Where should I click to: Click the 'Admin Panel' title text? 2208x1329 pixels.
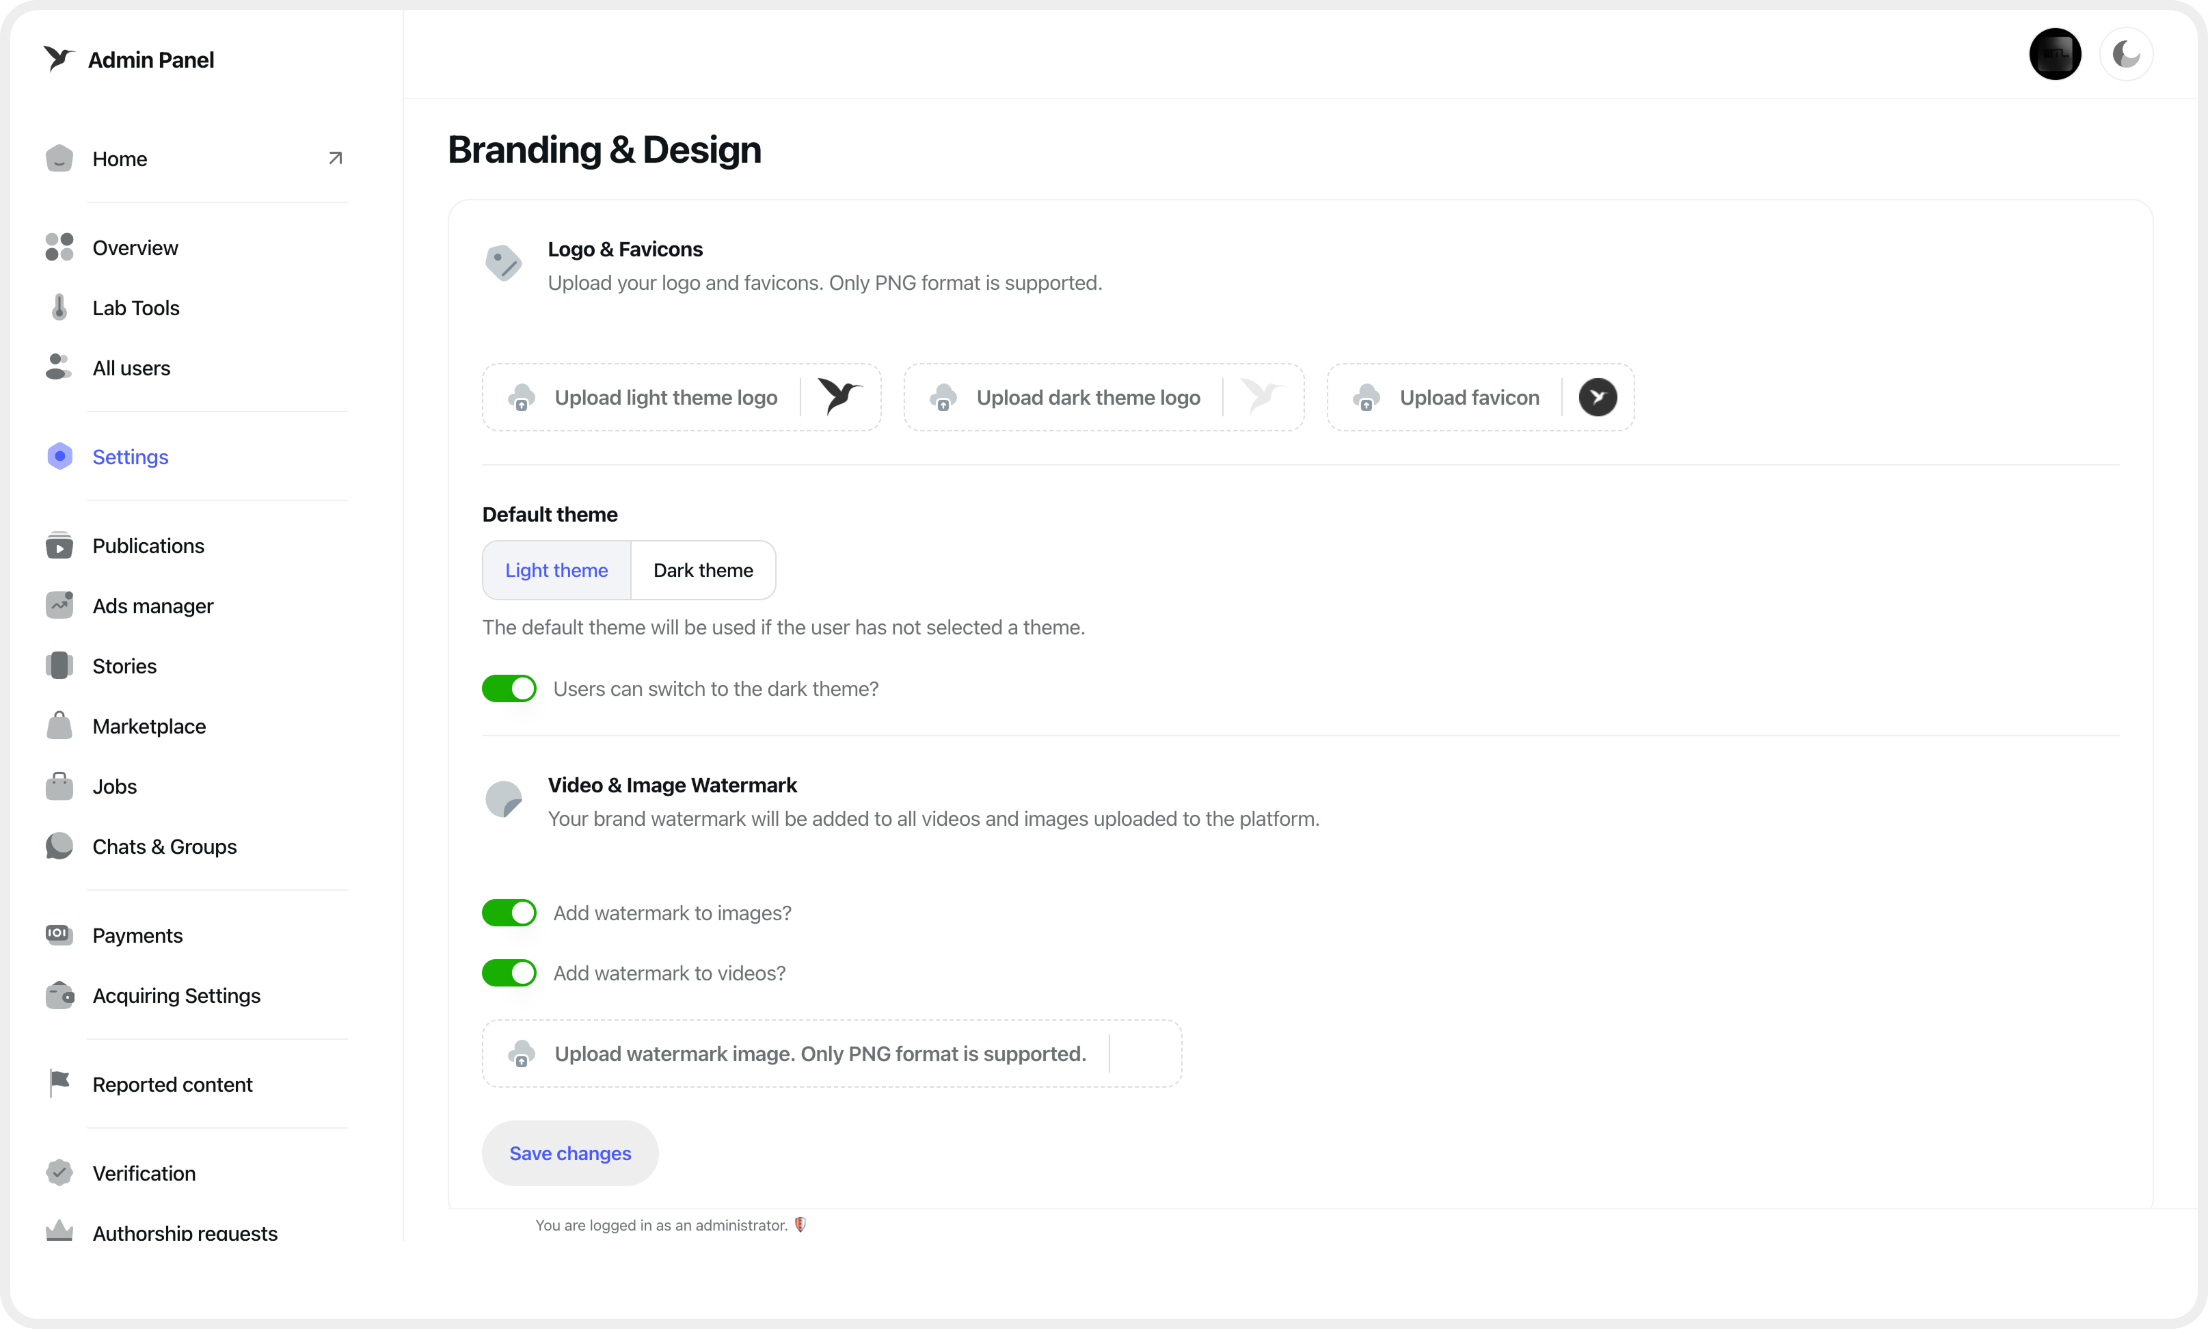(151, 59)
